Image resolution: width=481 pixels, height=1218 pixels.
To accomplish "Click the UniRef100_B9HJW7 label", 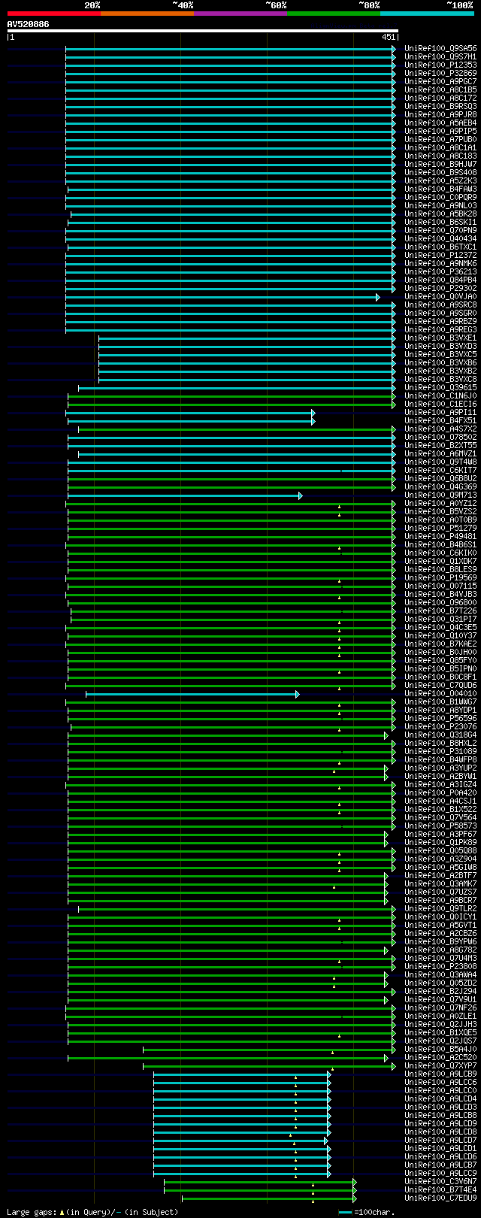I will (x=440, y=164).
